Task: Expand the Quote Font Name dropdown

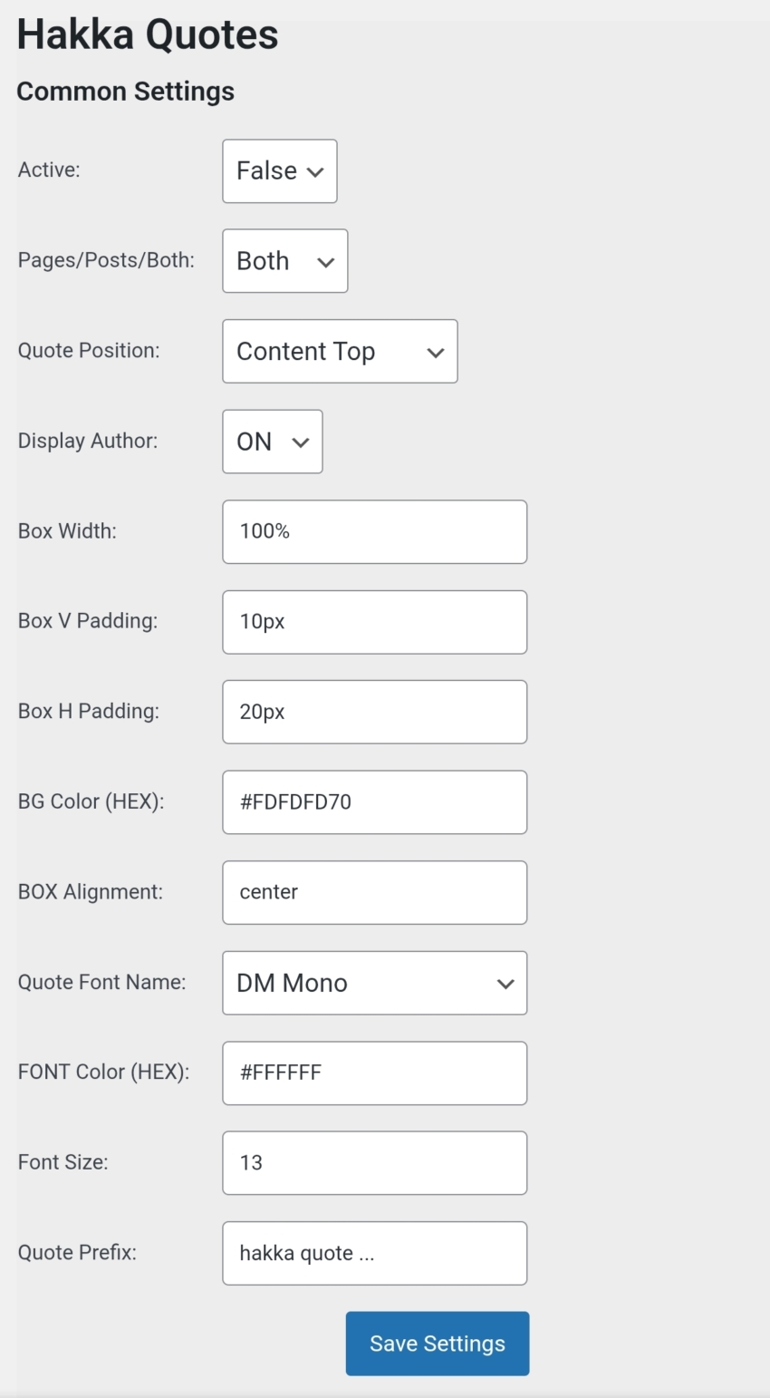Action: coord(374,983)
